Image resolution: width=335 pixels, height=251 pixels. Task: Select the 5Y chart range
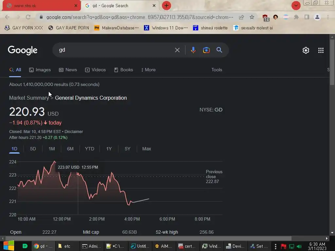pos(127,149)
